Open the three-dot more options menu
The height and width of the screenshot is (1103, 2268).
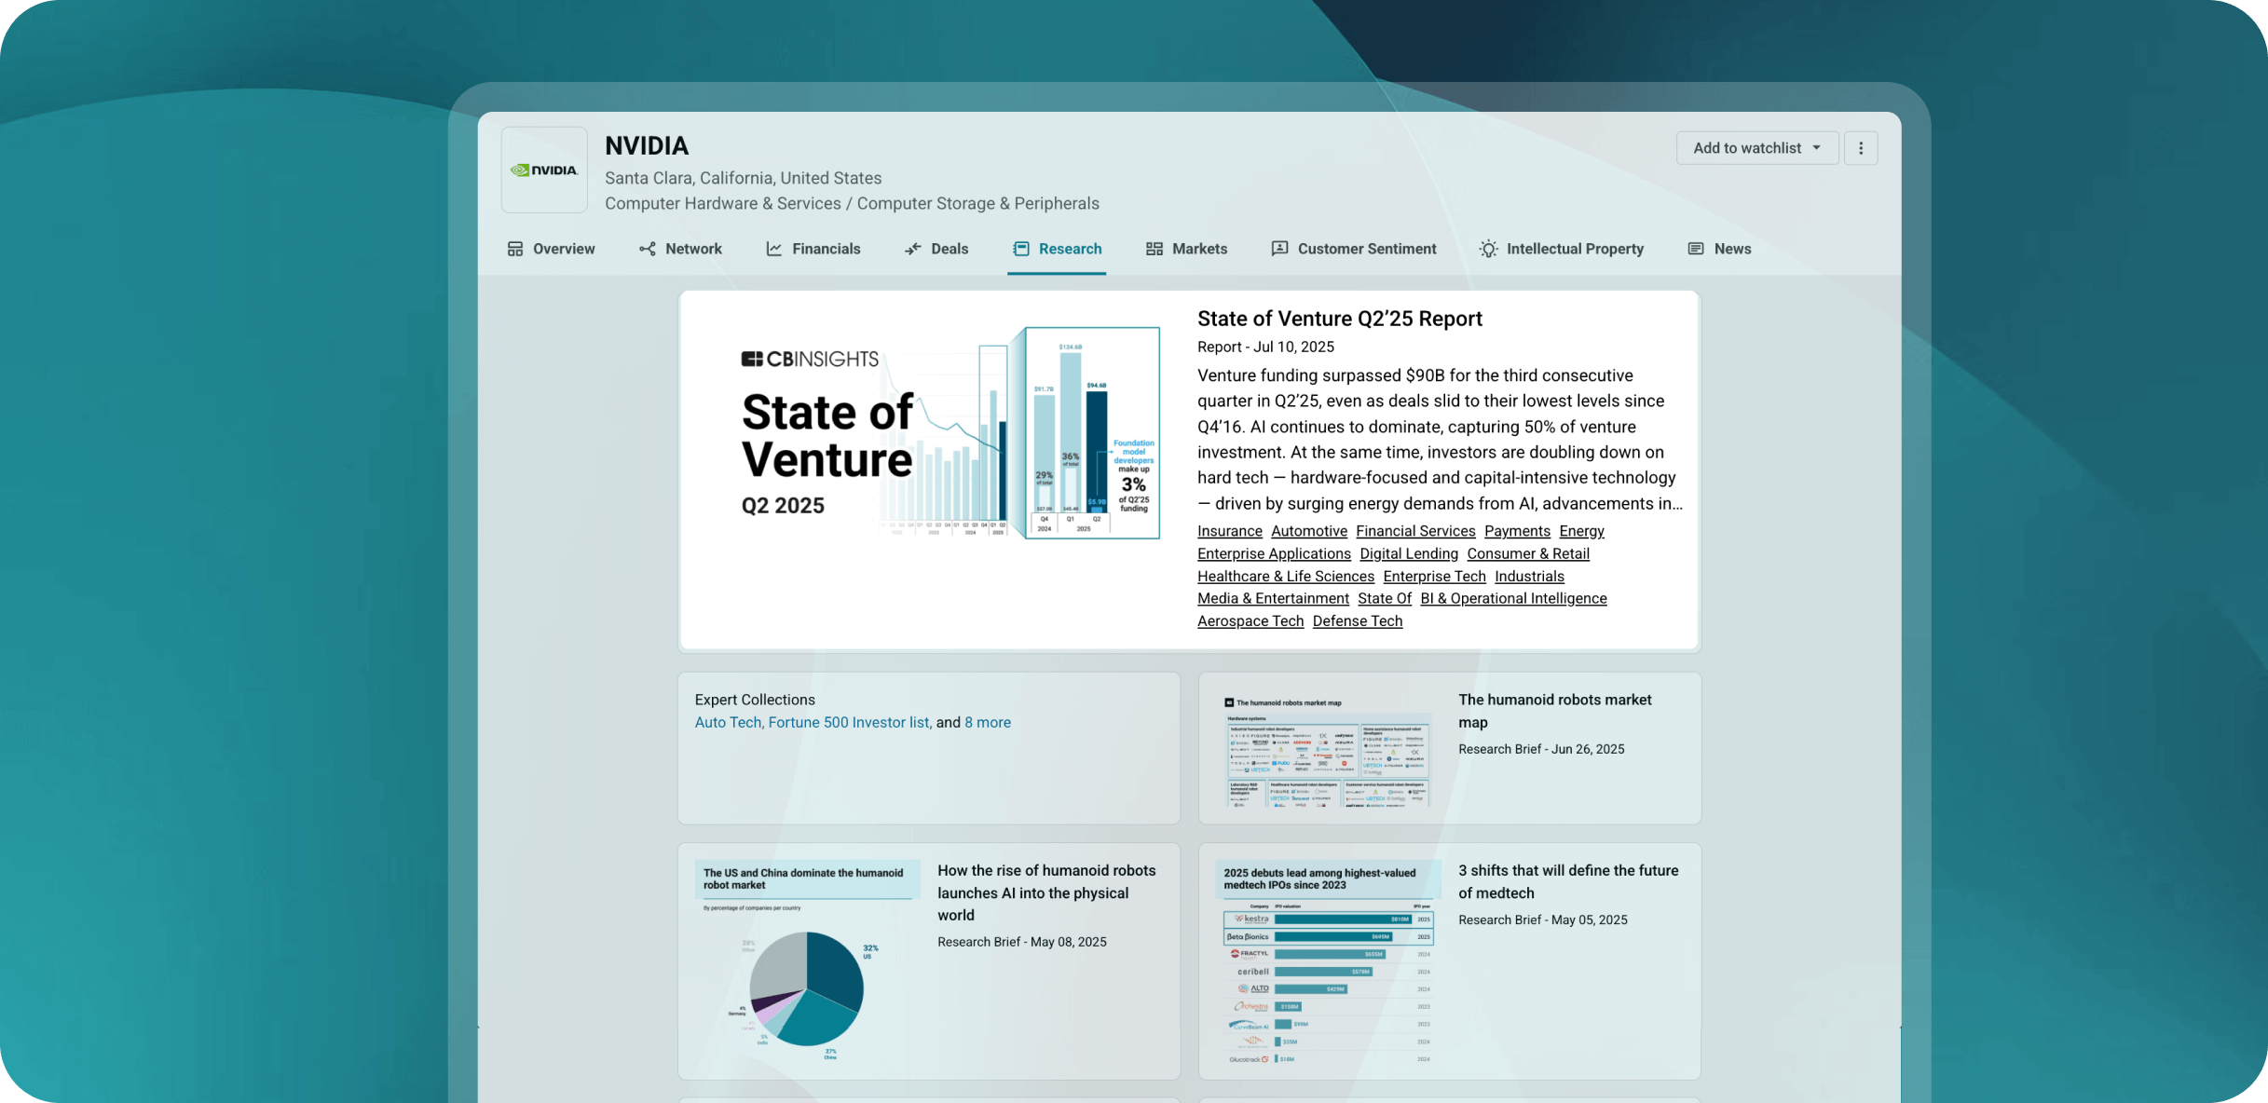point(1861,148)
